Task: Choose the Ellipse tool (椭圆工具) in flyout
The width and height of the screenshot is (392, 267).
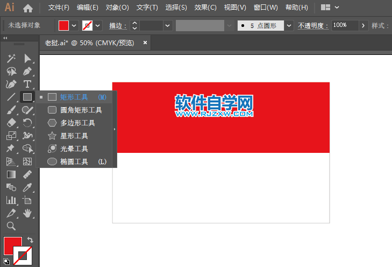Action: (74, 161)
